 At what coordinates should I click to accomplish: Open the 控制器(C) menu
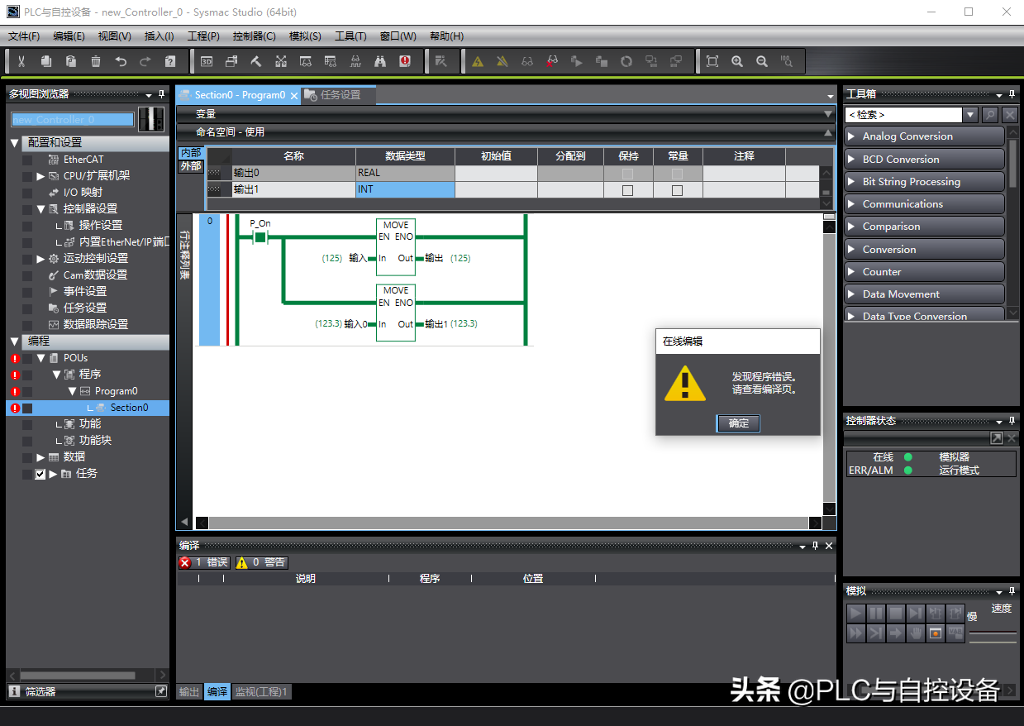point(254,36)
